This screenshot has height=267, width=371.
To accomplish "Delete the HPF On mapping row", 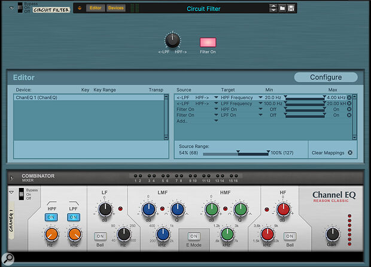I will pyautogui.click(x=349, y=109).
